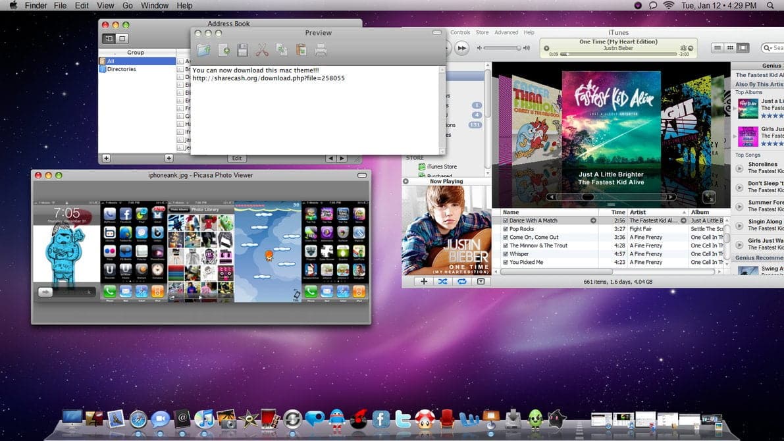This screenshot has width=784, height=441.
Task: Enable shuffle playback in iTunes
Action: (442, 282)
